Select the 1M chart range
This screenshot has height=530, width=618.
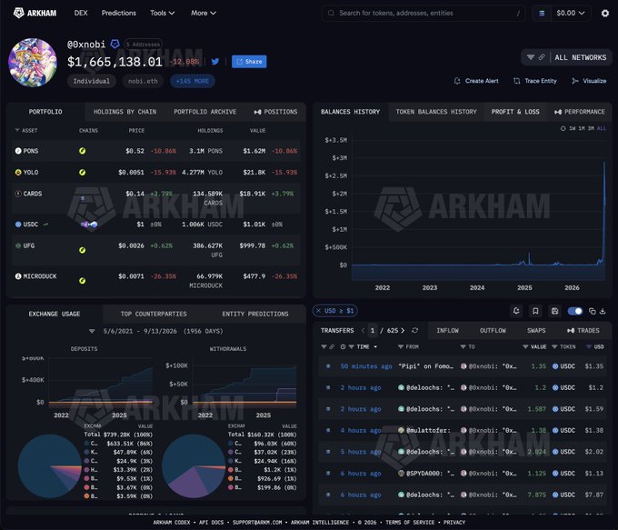pyautogui.click(x=582, y=128)
